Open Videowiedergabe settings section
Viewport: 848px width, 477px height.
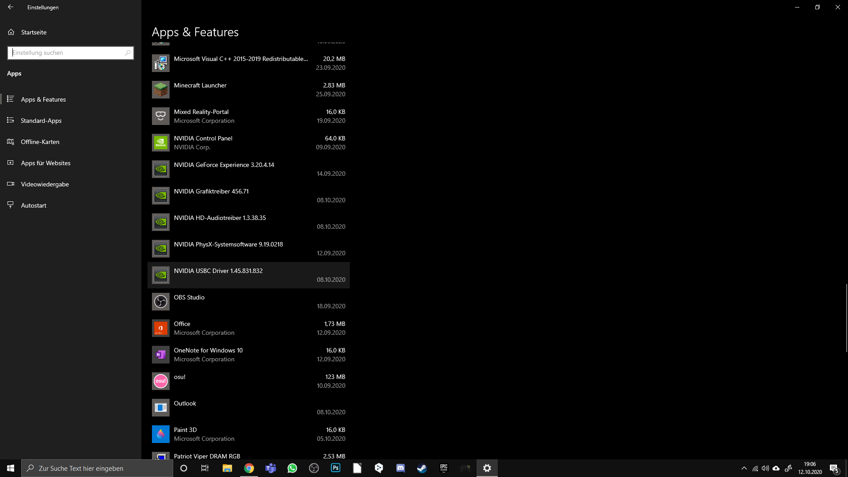coord(45,184)
